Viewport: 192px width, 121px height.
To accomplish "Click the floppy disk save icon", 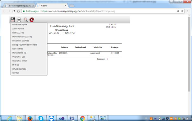I will 13,20.
